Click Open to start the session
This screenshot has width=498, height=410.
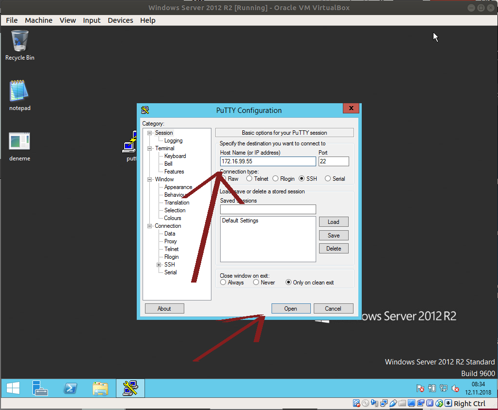291,308
